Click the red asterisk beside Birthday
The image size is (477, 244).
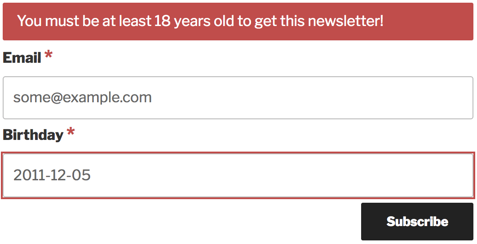point(71,133)
